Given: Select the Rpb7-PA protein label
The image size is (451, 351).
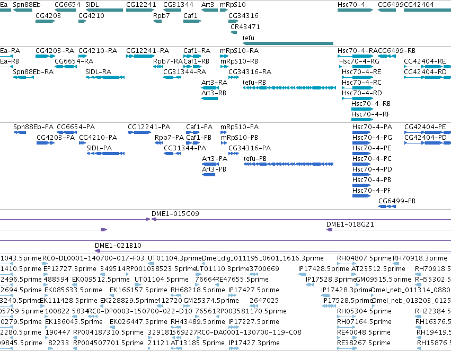Looking at the screenshot, I should click(x=169, y=138).
